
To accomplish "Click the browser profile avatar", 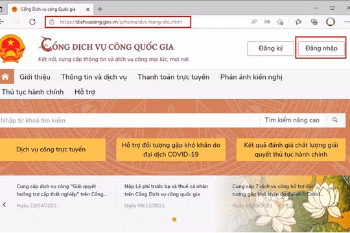I will [331, 22].
